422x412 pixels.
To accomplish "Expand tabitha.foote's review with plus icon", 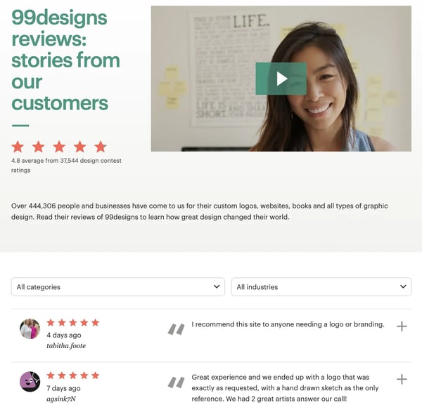I will [402, 326].
